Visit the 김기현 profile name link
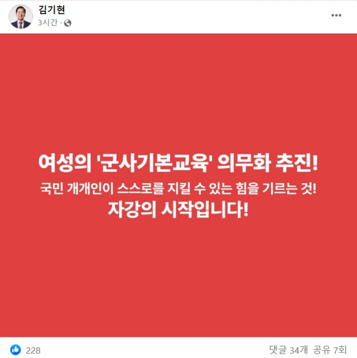 52,9
